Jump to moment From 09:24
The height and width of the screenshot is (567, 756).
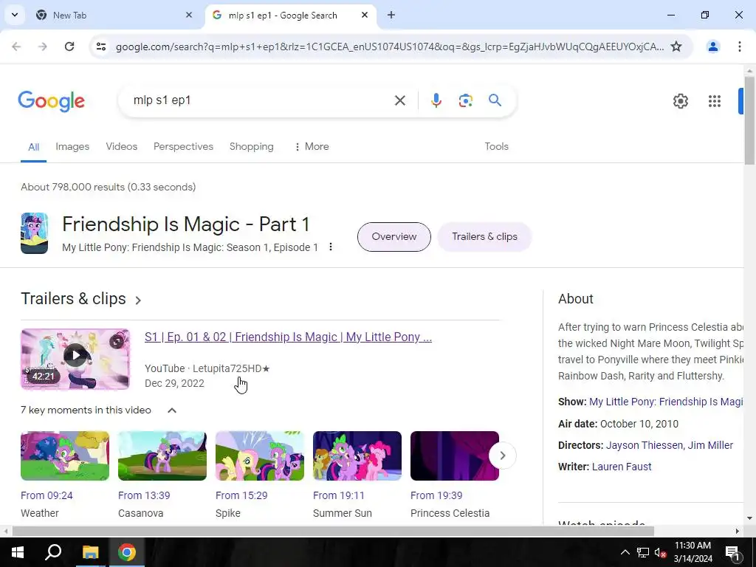[x=47, y=495]
